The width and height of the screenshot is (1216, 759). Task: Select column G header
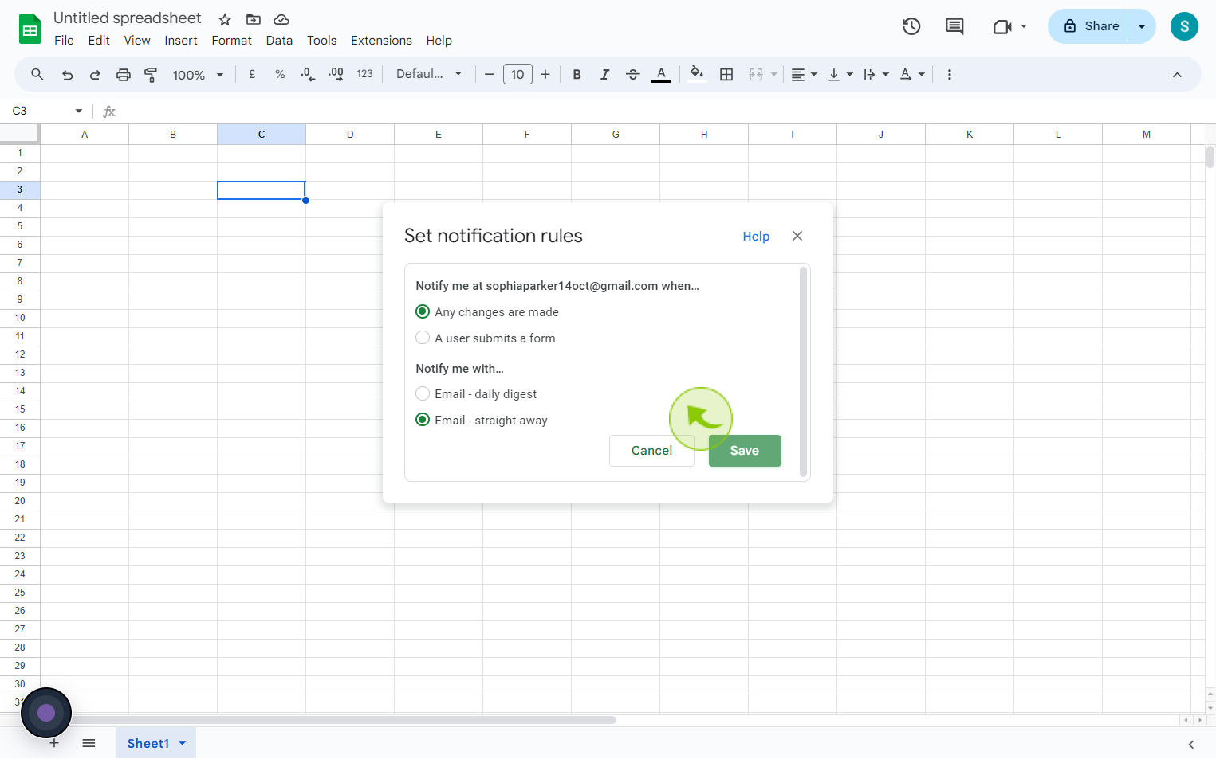click(x=616, y=134)
